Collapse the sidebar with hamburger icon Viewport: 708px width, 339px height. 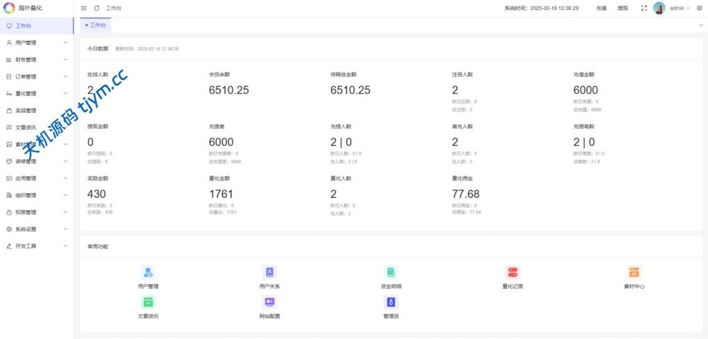click(x=84, y=8)
